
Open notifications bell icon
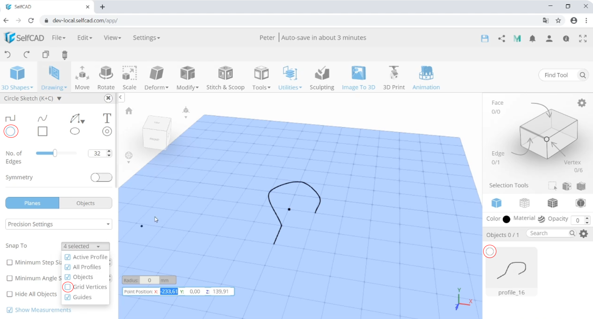click(532, 38)
